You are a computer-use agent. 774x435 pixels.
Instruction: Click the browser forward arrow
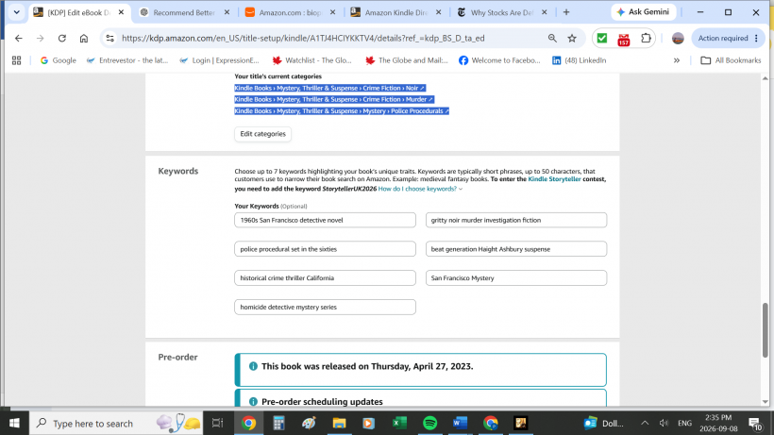coord(40,38)
